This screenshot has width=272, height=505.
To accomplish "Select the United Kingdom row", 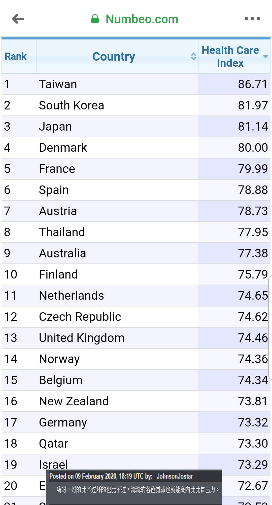I will pos(136,338).
